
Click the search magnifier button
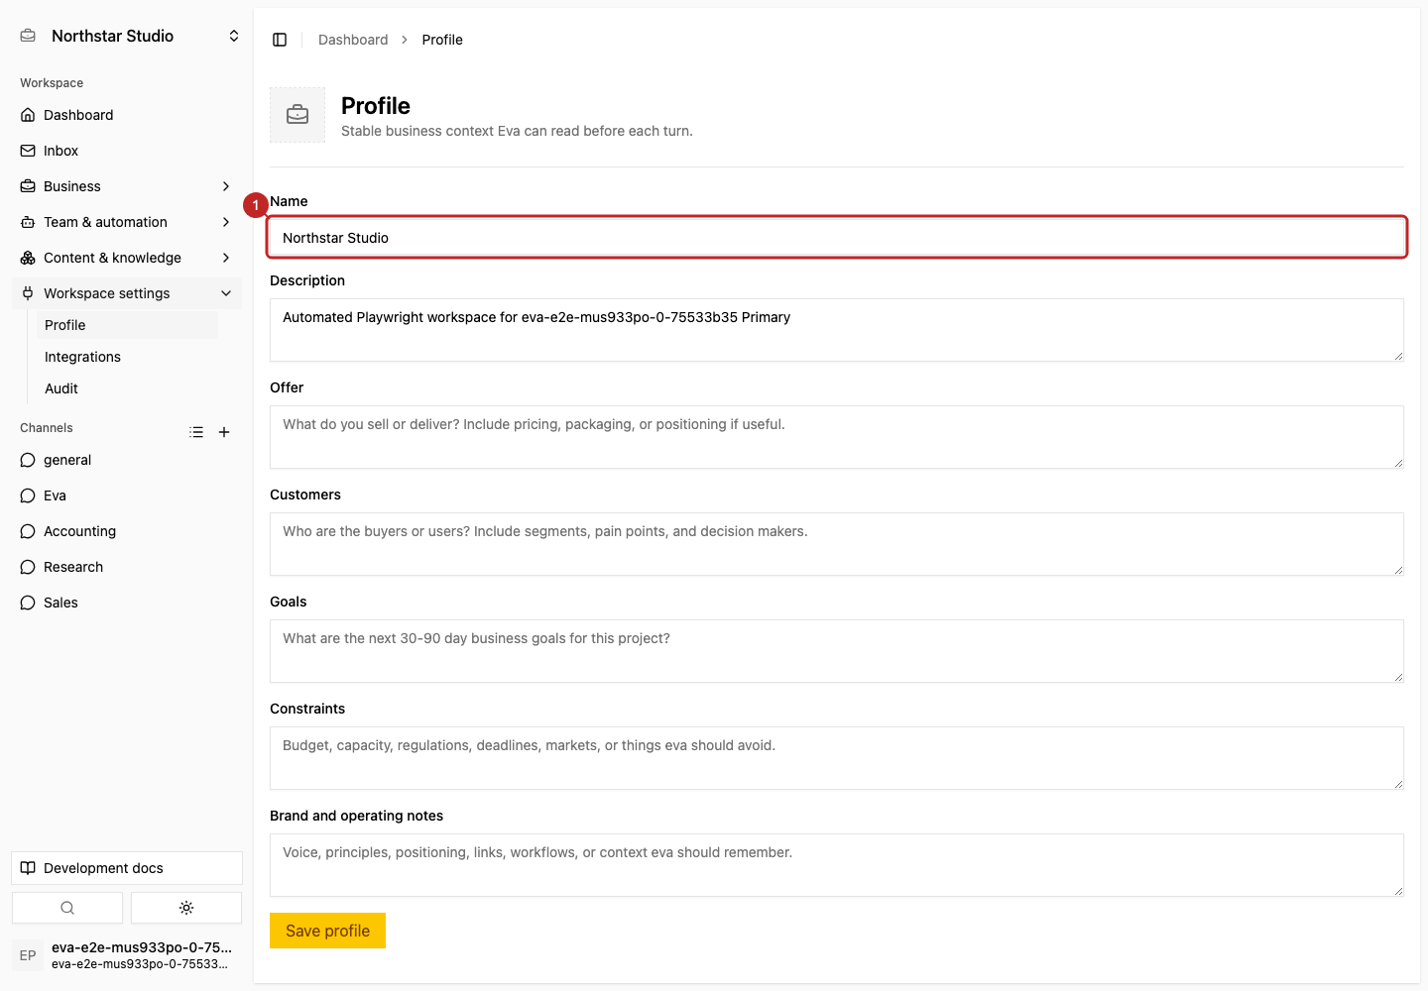click(67, 908)
